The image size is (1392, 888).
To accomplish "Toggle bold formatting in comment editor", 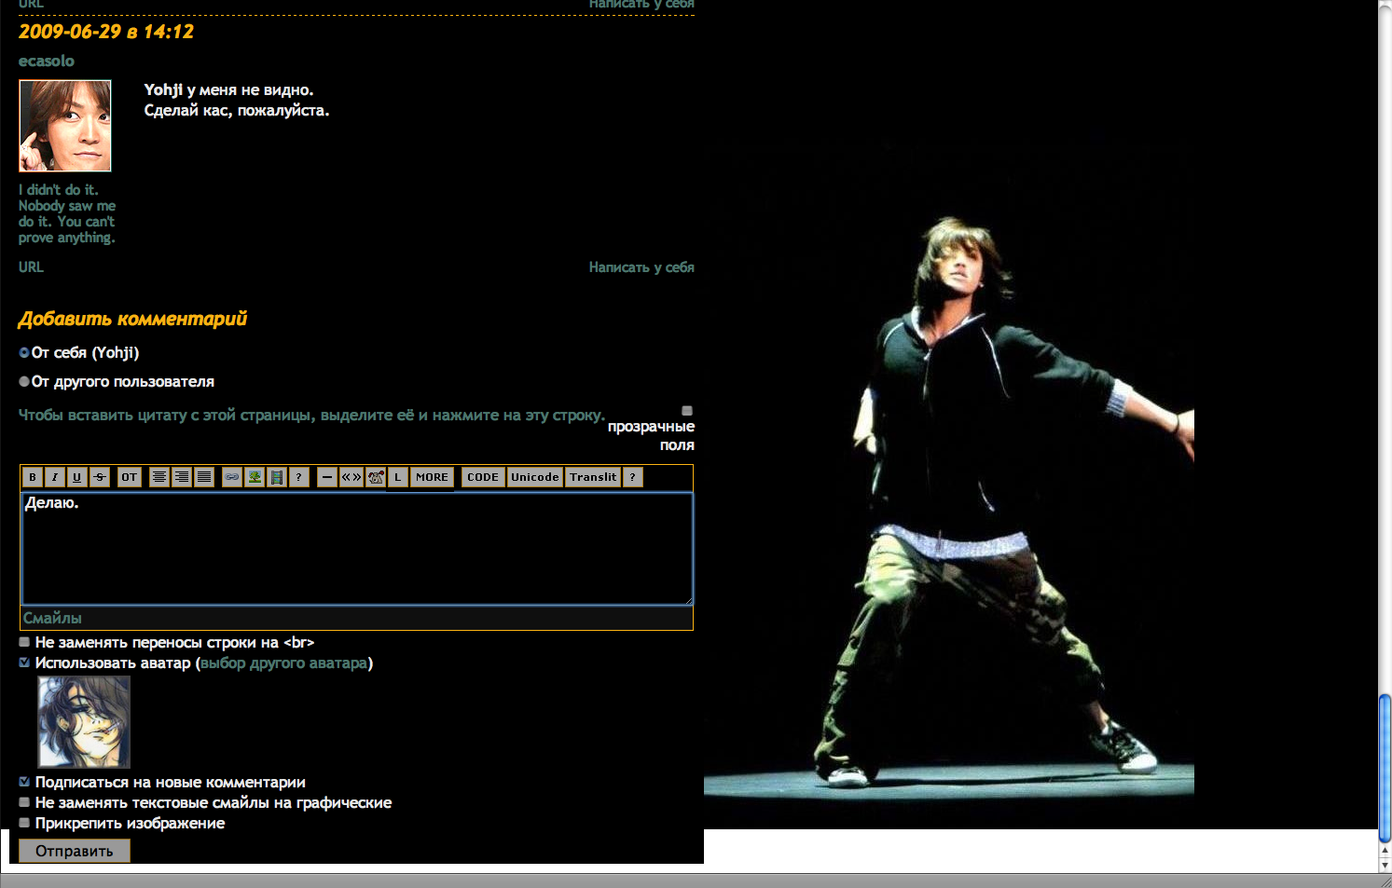I will coord(33,477).
